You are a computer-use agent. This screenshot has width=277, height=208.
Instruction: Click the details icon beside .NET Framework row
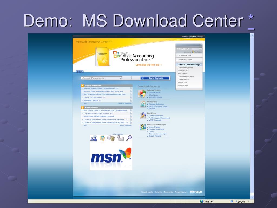(x=131, y=95)
